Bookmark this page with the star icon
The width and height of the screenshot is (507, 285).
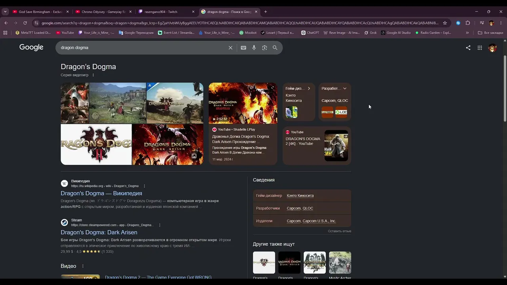tap(445, 23)
